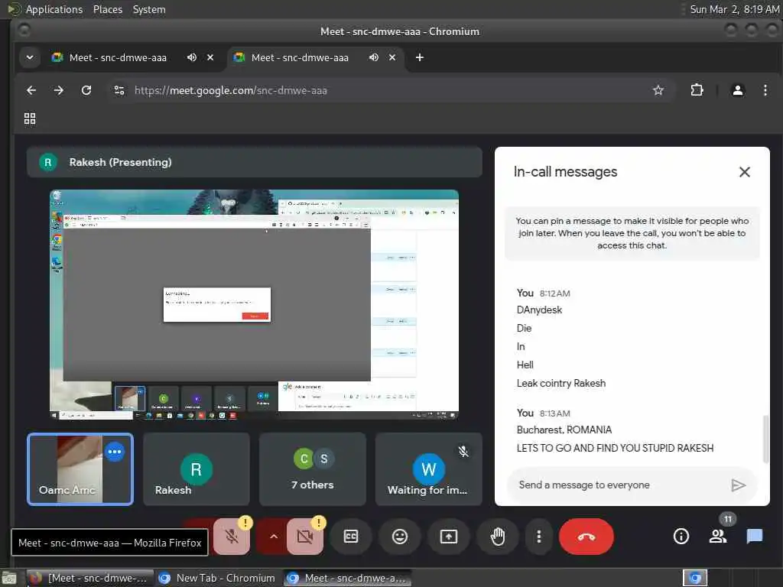Toggle the microphone mute button
The width and height of the screenshot is (783, 587).
coord(232,537)
